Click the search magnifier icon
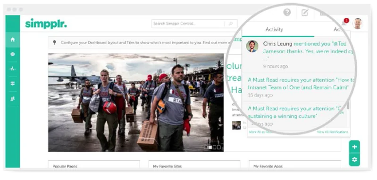Viewport: 377px width, 180px height. click(231, 23)
